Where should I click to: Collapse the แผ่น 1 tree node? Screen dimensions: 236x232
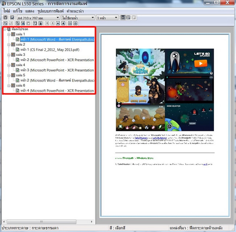[x=9, y=34]
